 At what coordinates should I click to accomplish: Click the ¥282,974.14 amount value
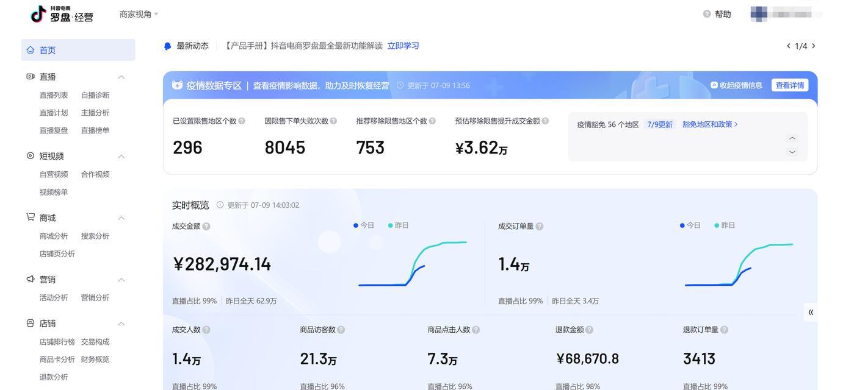click(222, 264)
